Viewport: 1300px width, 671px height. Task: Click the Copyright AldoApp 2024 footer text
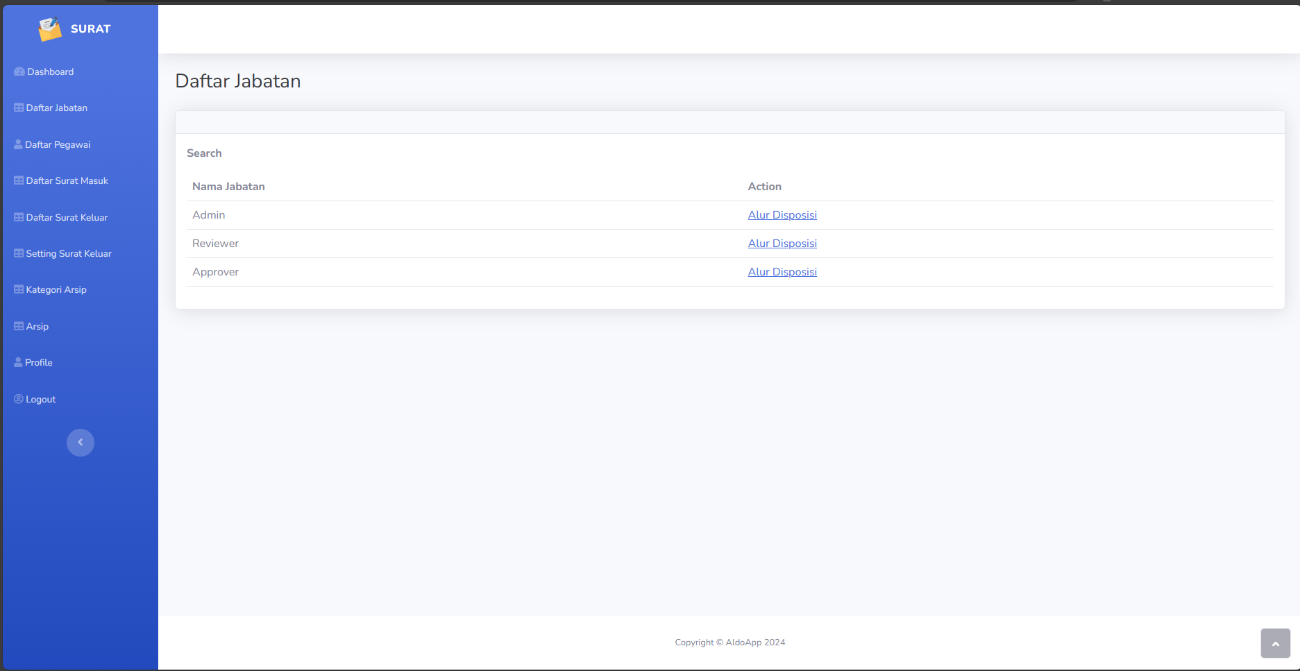click(x=729, y=643)
